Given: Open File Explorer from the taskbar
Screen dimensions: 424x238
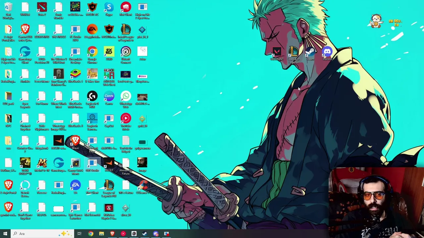Looking at the screenshot, I should [x=101, y=234].
